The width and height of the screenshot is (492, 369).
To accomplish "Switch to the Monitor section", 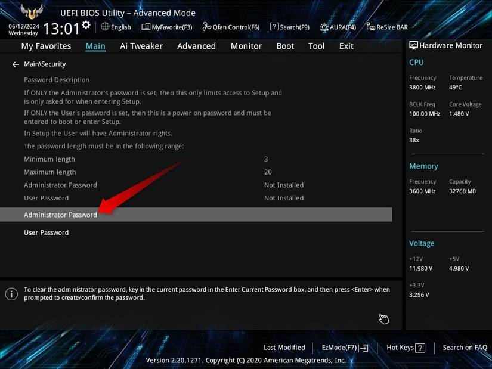I will coord(246,46).
